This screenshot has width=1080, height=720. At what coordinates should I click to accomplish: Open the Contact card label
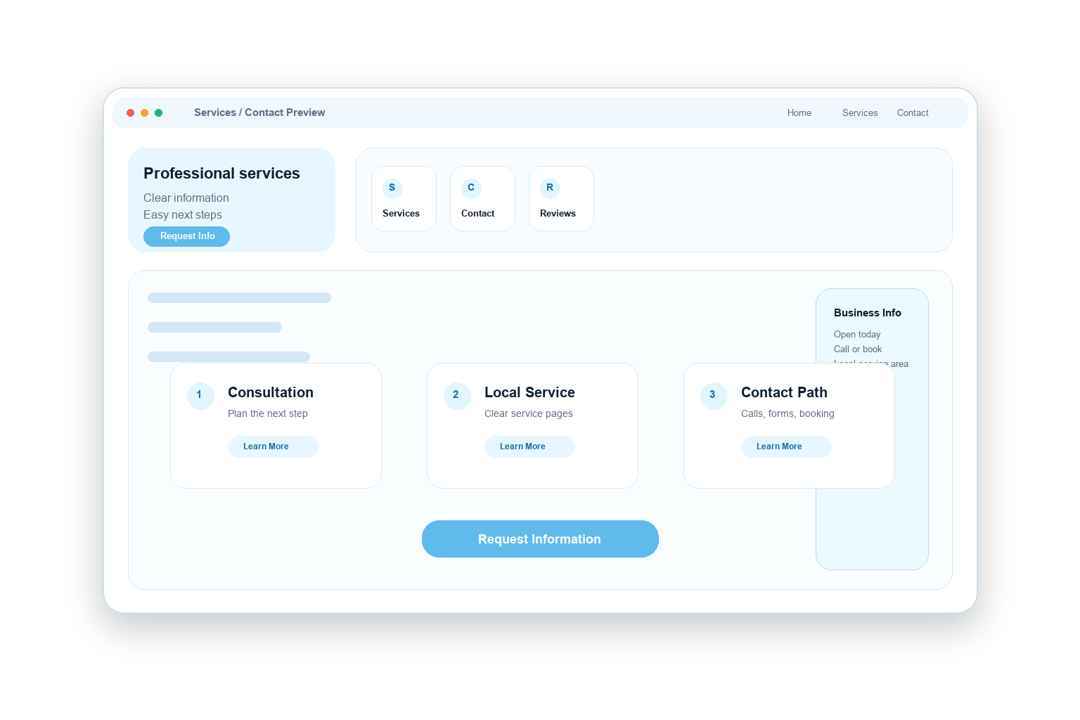[x=477, y=214]
